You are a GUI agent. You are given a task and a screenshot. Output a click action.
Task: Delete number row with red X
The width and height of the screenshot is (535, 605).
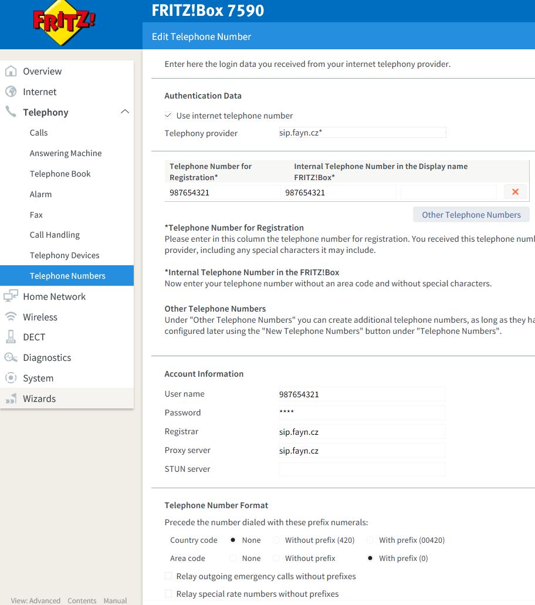pos(515,192)
